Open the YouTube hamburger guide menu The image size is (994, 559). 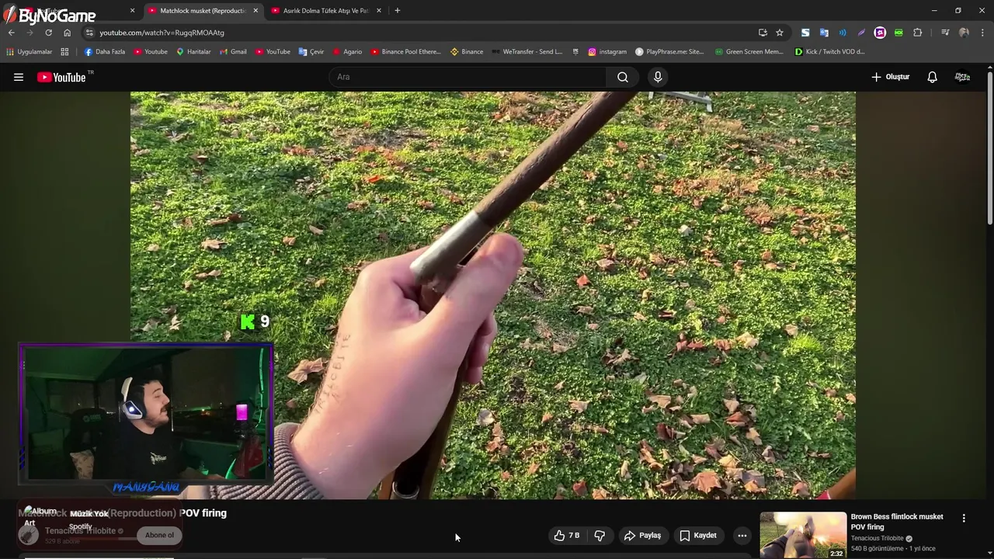[19, 77]
